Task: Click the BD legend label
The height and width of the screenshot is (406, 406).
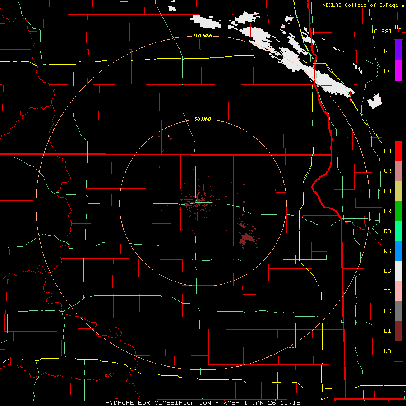Action: (x=388, y=191)
